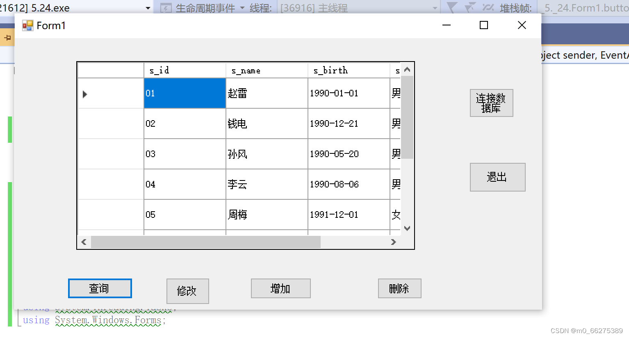
Task: Click the 查询 query button
Action: click(x=99, y=288)
